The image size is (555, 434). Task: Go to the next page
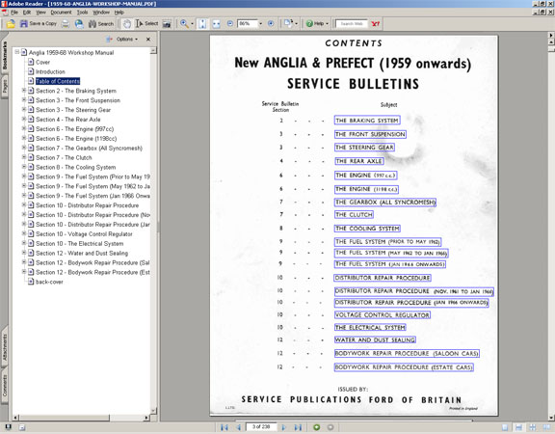click(283, 427)
